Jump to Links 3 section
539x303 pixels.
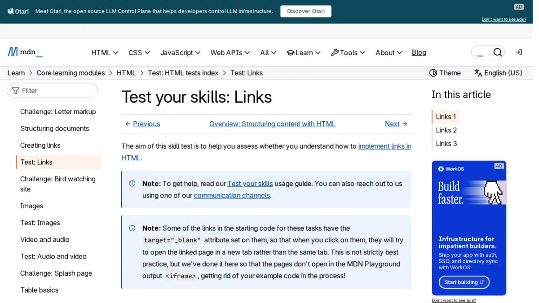(446, 144)
